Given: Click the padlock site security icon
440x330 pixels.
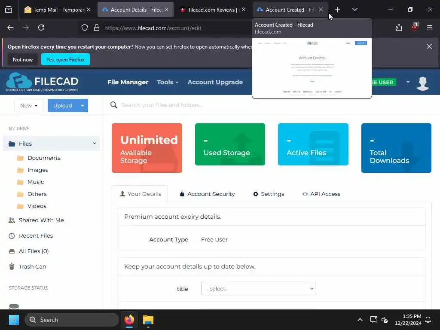Looking at the screenshot, I should 97,28.
